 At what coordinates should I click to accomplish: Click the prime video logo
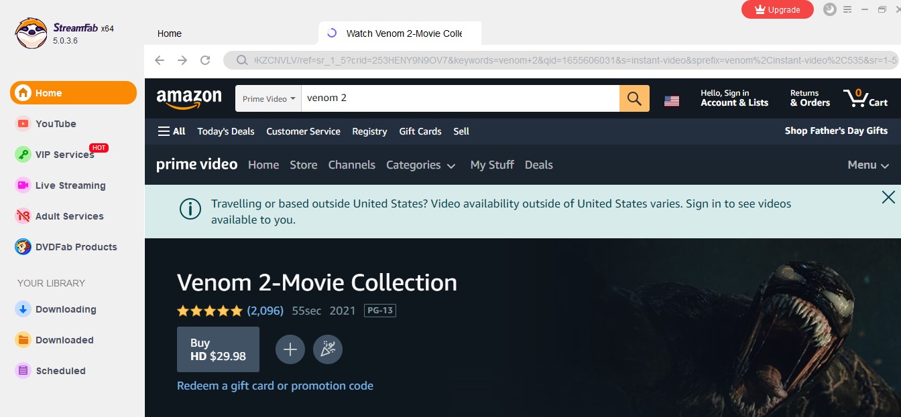[x=197, y=165]
